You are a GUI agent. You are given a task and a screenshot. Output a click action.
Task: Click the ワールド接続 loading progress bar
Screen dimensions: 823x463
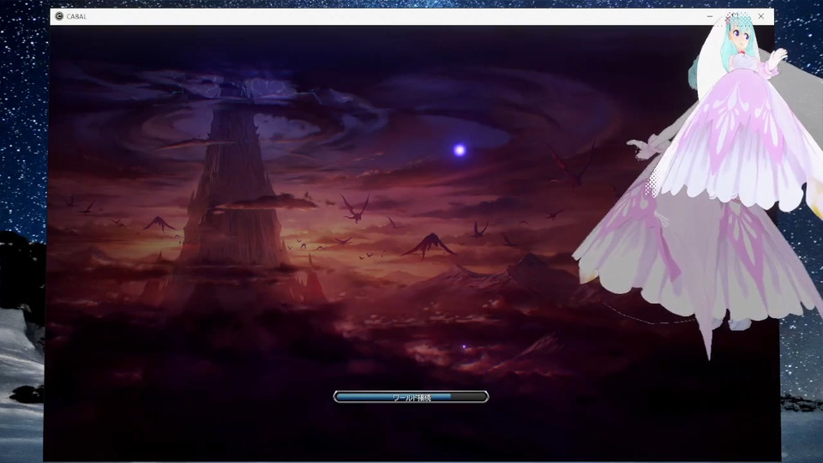click(x=411, y=397)
